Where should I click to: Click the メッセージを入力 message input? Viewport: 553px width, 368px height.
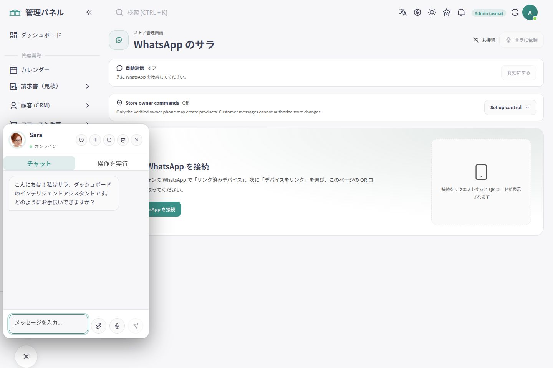pyautogui.click(x=48, y=324)
